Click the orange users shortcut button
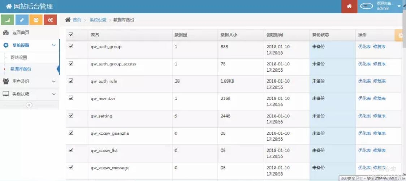 tap(36, 20)
